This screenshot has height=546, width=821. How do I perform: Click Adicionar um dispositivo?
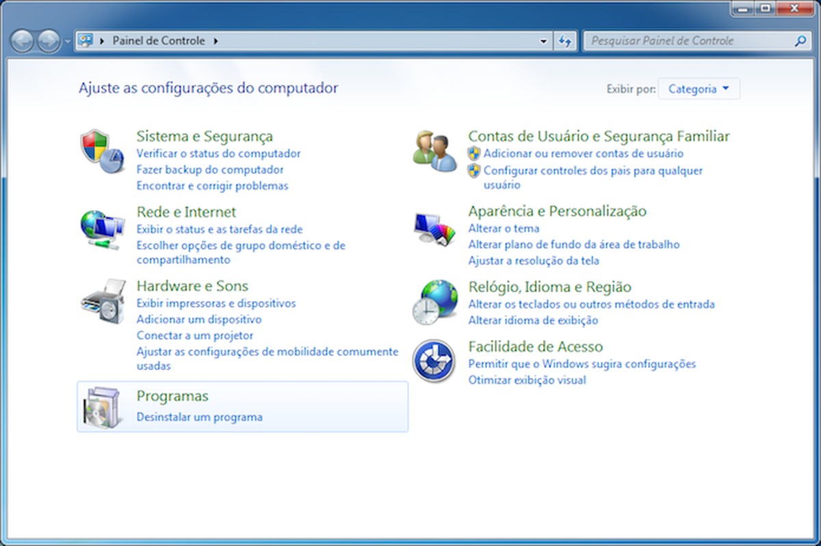tap(199, 320)
